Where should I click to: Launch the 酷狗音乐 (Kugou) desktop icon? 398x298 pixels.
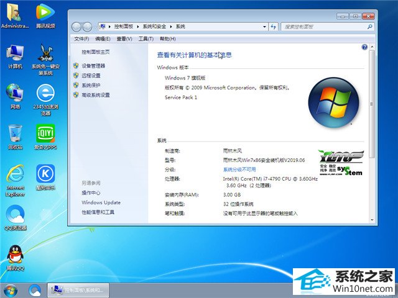pyautogui.click(x=45, y=178)
